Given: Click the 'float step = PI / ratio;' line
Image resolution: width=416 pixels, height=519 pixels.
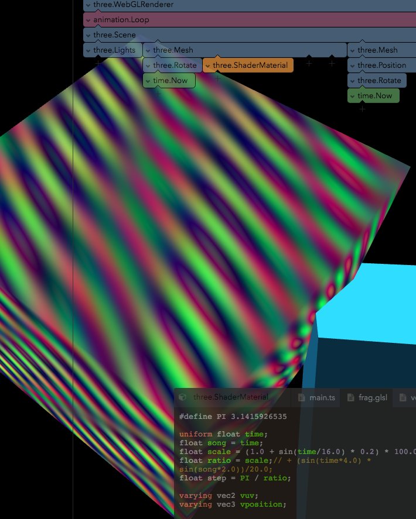Looking at the screenshot, I should (x=235, y=478).
